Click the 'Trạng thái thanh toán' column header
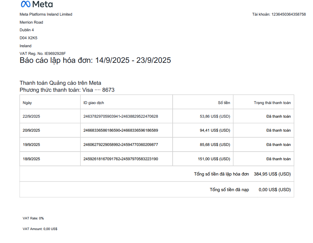Viewport: 313px width, 243px height. (272, 103)
